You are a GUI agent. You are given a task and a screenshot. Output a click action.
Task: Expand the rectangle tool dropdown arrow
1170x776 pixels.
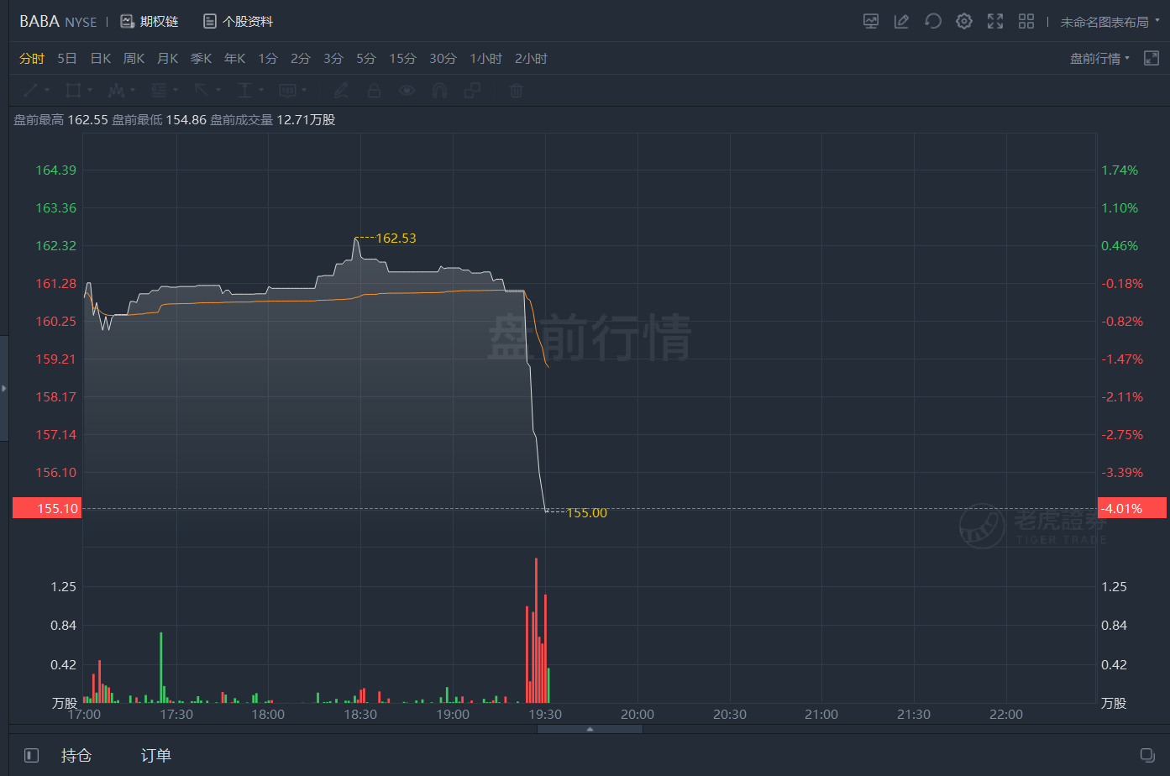click(90, 90)
